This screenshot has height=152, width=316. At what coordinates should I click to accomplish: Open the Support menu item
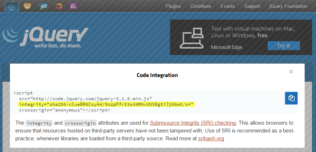(252, 6)
